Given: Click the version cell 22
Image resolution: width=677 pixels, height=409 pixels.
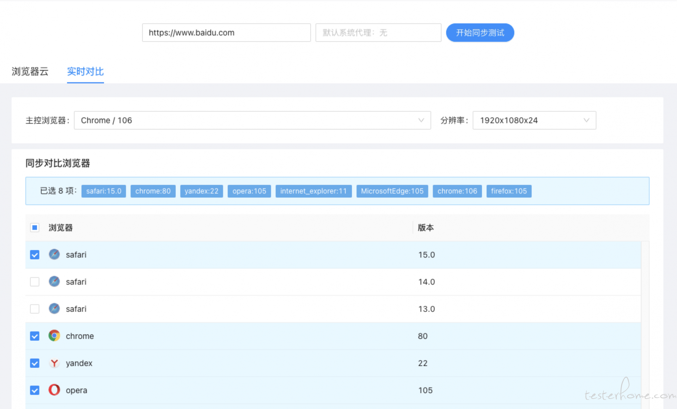Looking at the screenshot, I should pos(423,363).
